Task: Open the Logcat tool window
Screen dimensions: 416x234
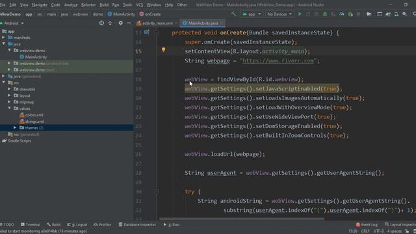Action: (x=77, y=224)
